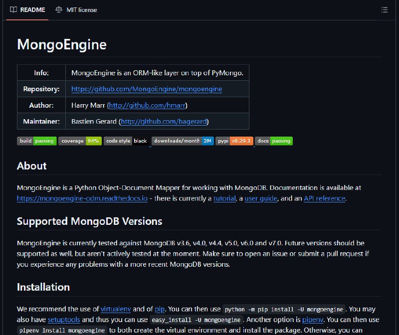
Task: Open the outline table of contents icon
Action: point(384,10)
